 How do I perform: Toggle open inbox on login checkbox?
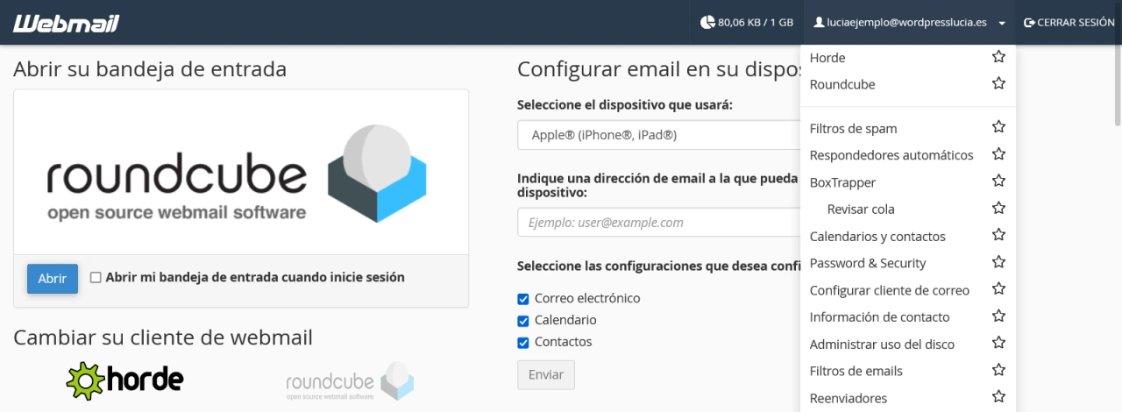(96, 277)
